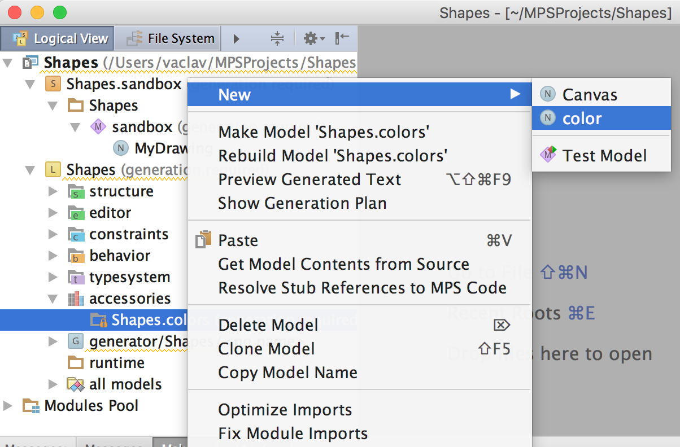Click the Shapes.sandbox solution icon

(53, 84)
